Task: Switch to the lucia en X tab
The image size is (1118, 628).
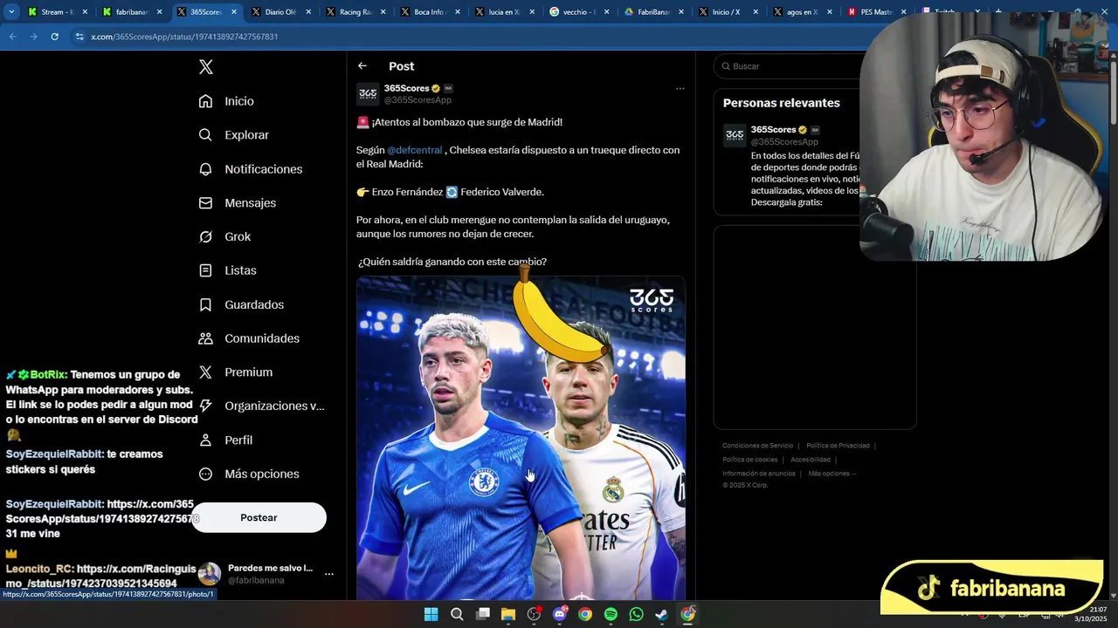Action: (504, 12)
